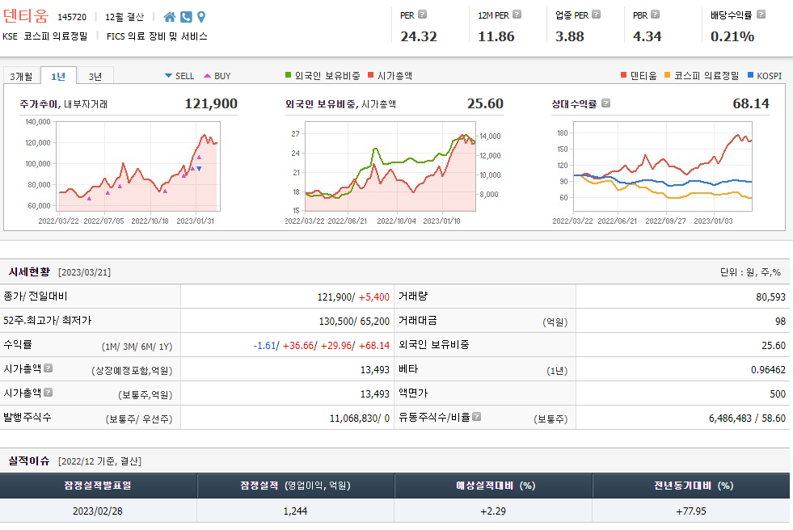Click blue KOSPI legend swatch
Viewport: 793px width, 530px height.
pyautogui.click(x=750, y=75)
